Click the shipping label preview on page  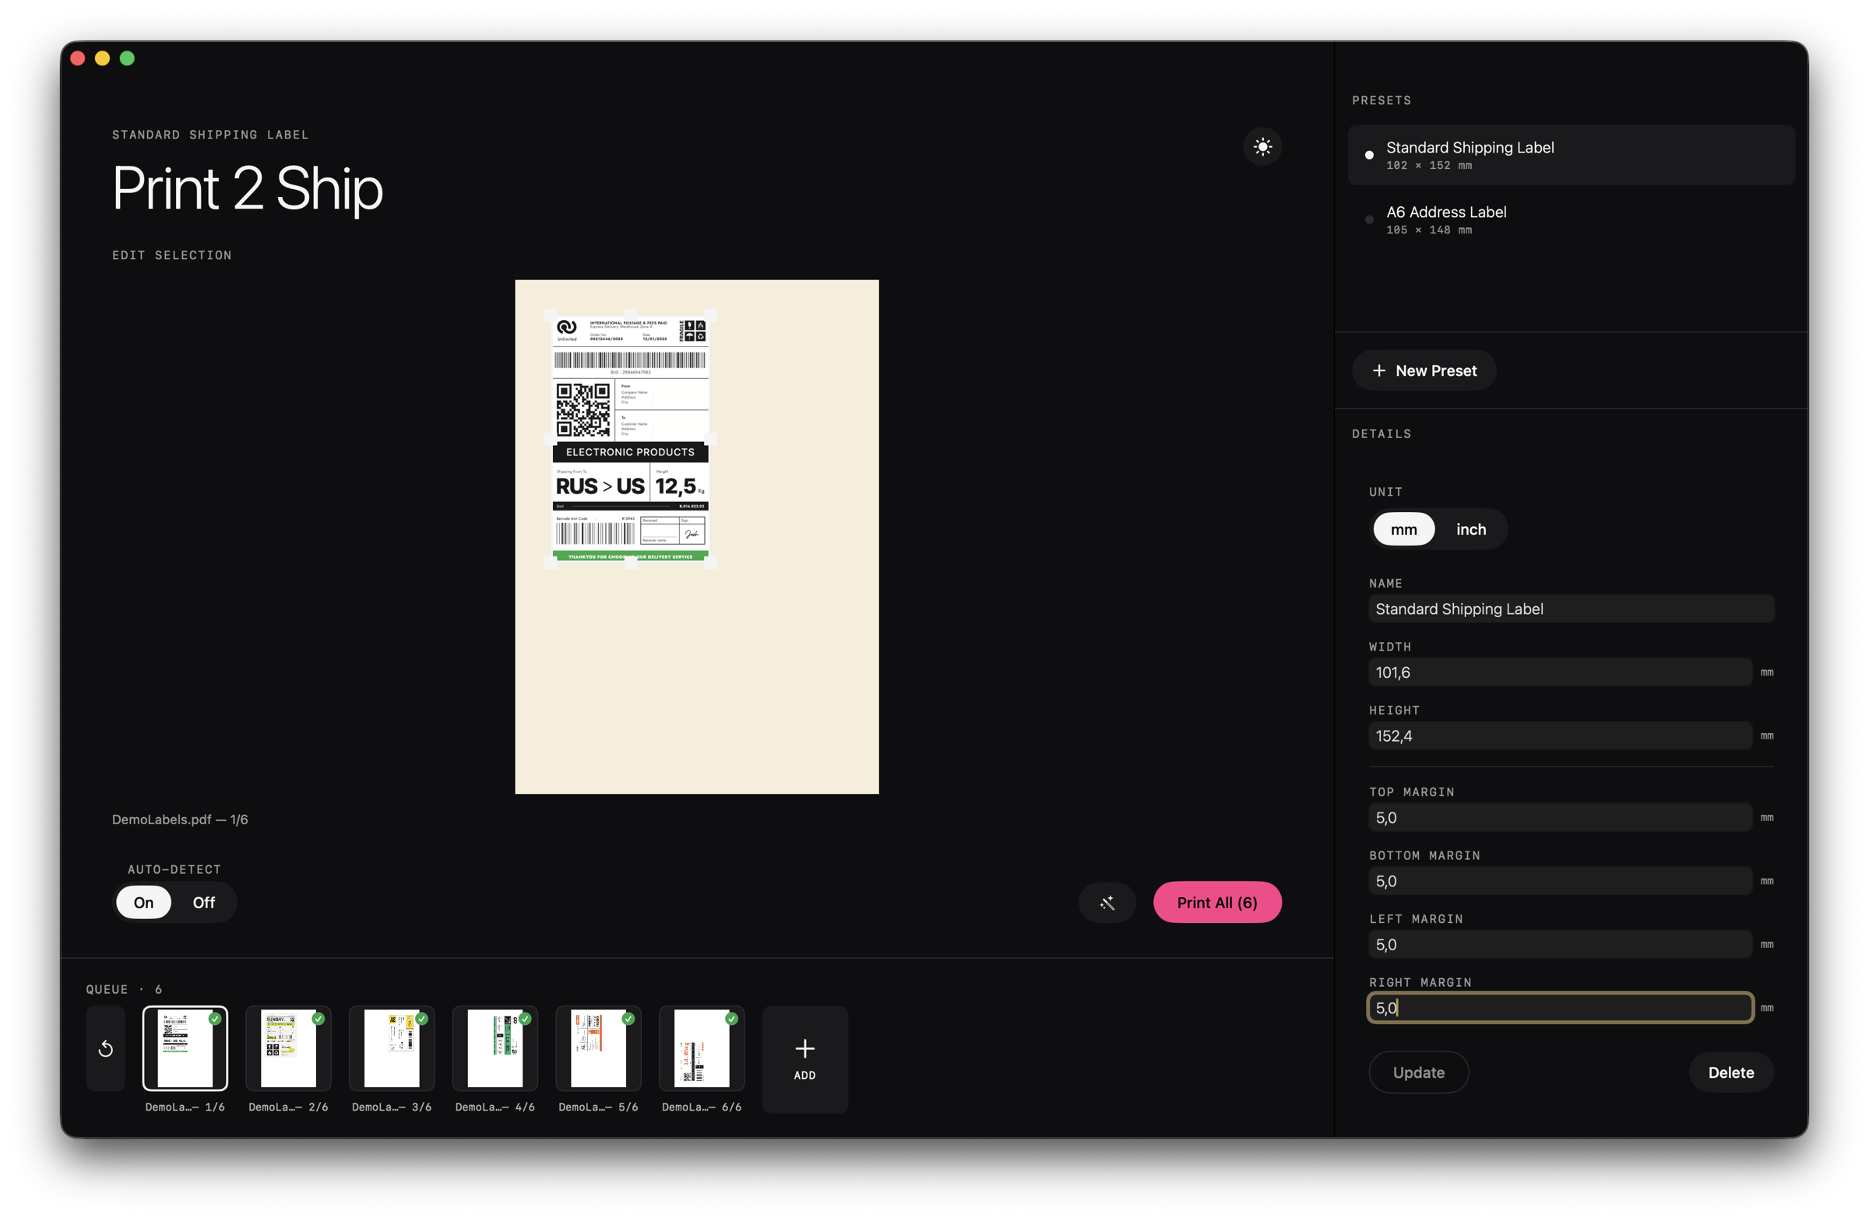631,439
